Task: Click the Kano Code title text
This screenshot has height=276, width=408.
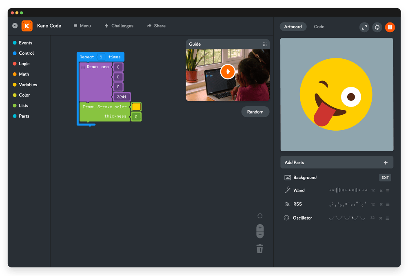Action: [x=49, y=26]
